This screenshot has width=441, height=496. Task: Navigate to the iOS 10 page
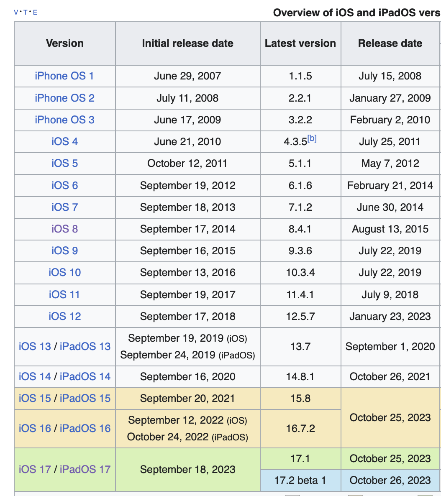[x=64, y=273]
